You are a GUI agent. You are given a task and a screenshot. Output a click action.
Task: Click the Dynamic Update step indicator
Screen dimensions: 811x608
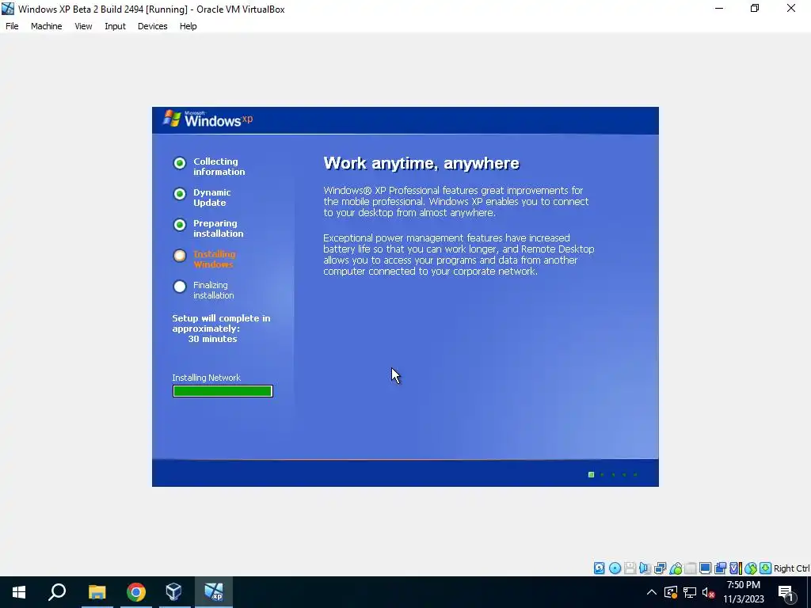point(180,194)
